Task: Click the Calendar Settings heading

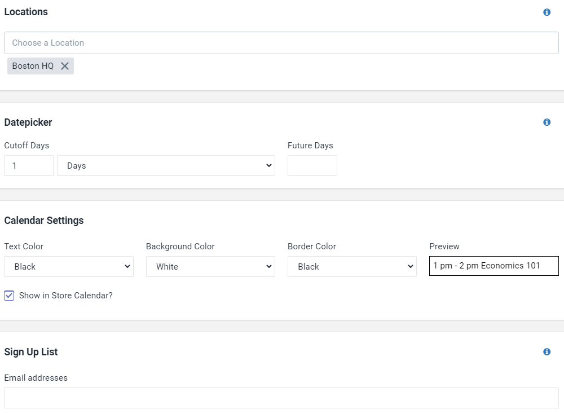Action: pos(44,221)
